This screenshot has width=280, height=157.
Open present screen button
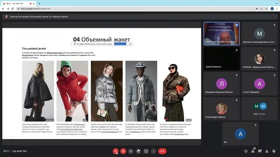(146, 151)
